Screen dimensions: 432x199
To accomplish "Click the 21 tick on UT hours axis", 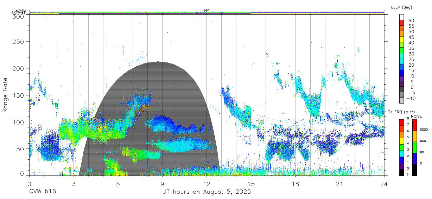I will pyautogui.click(x=339, y=184).
